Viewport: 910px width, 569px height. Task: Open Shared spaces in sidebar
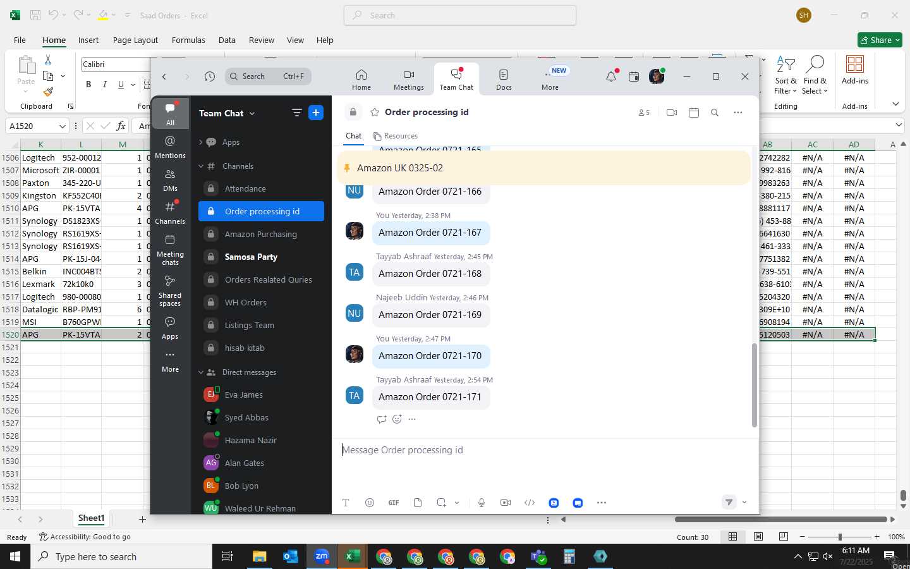tap(170, 291)
